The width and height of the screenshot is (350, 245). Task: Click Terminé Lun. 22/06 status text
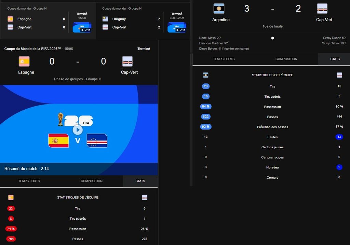(177, 16)
